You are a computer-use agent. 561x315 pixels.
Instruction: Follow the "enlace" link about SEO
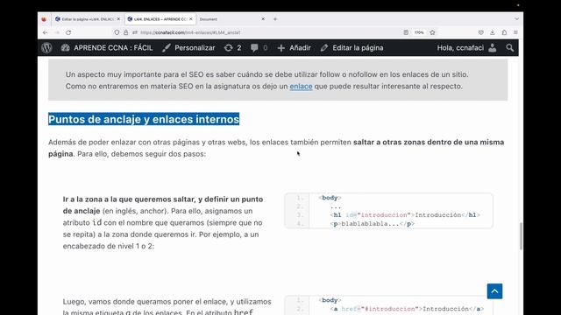point(301,87)
